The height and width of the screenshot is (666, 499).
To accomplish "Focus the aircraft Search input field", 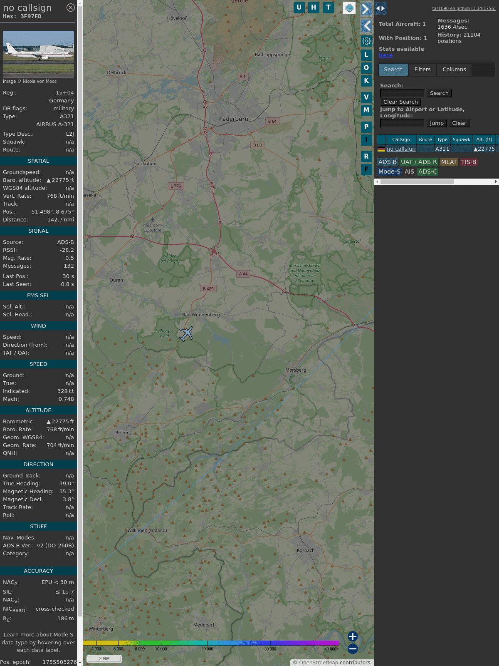I will 402,93.
